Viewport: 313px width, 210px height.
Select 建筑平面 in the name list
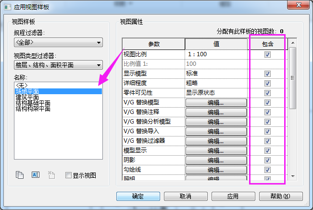click(27, 97)
